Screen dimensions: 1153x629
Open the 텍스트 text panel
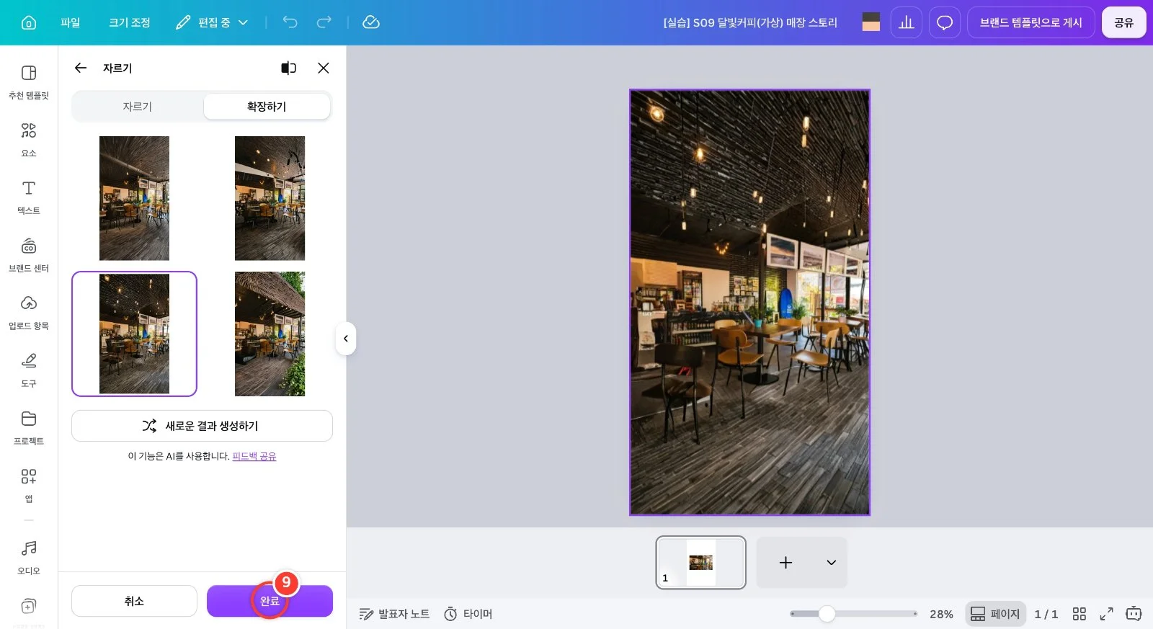click(29, 197)
